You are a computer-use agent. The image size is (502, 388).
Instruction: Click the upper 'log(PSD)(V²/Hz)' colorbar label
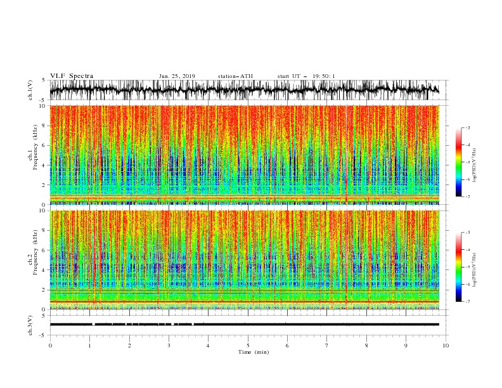tap(474, 165)
